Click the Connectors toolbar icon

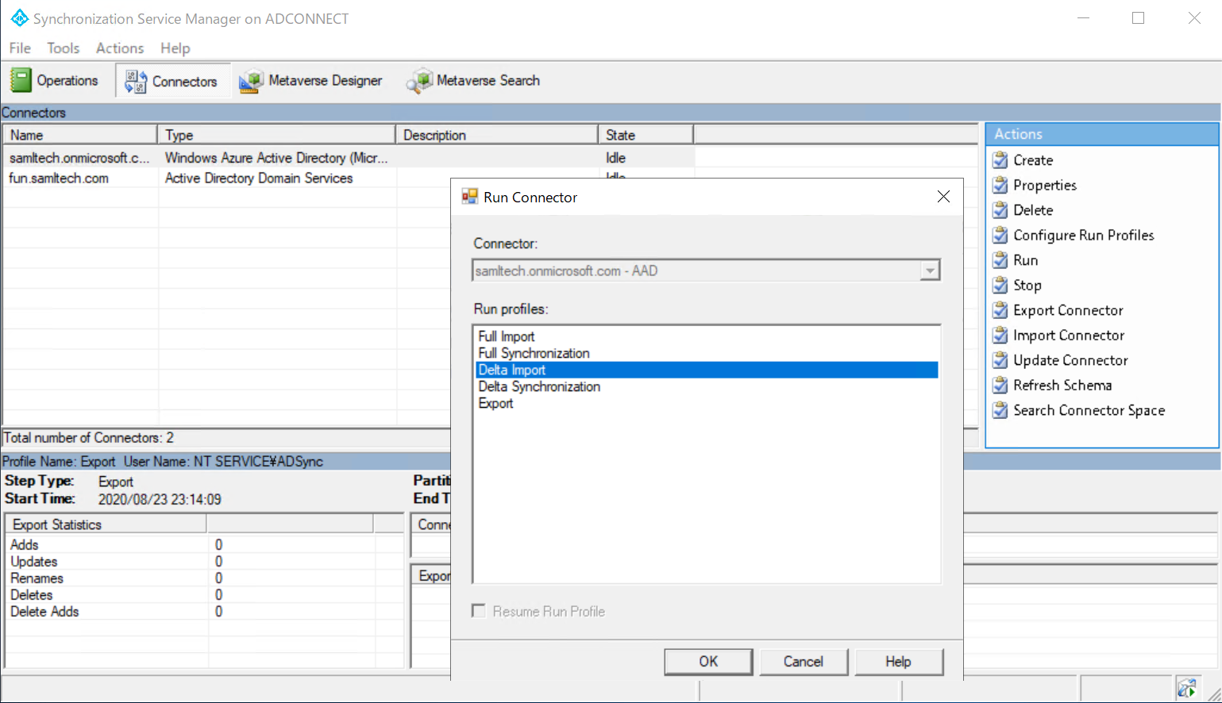[136, 81]
